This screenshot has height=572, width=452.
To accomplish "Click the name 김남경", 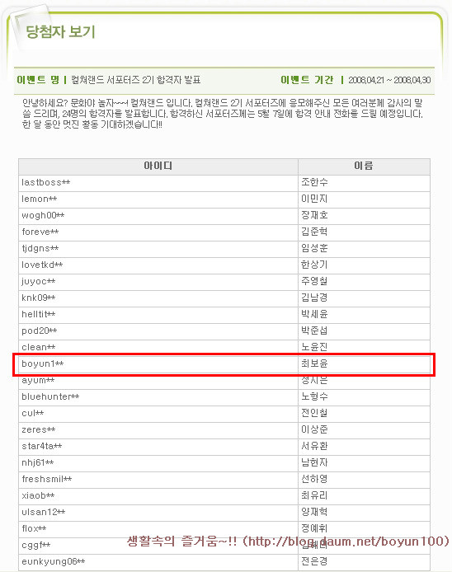I will 314,298.
